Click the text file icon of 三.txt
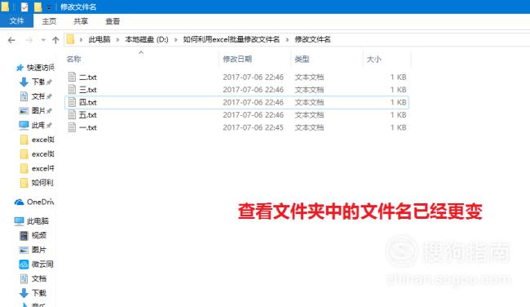This screenshot has height=307, width=530. [72, 89]
